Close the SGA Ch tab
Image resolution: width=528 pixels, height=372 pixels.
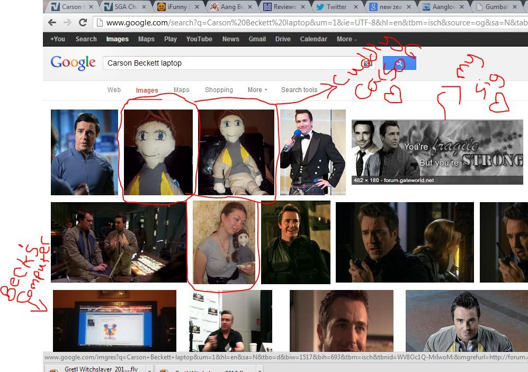[x=144, y=7]
